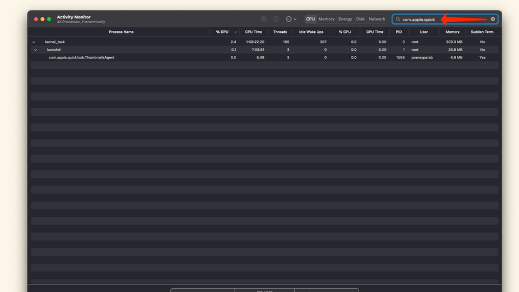The image size is (519, 292).
Task: Click All Processes, Hierarchically subtitle
Action: (x=81, y=22)
